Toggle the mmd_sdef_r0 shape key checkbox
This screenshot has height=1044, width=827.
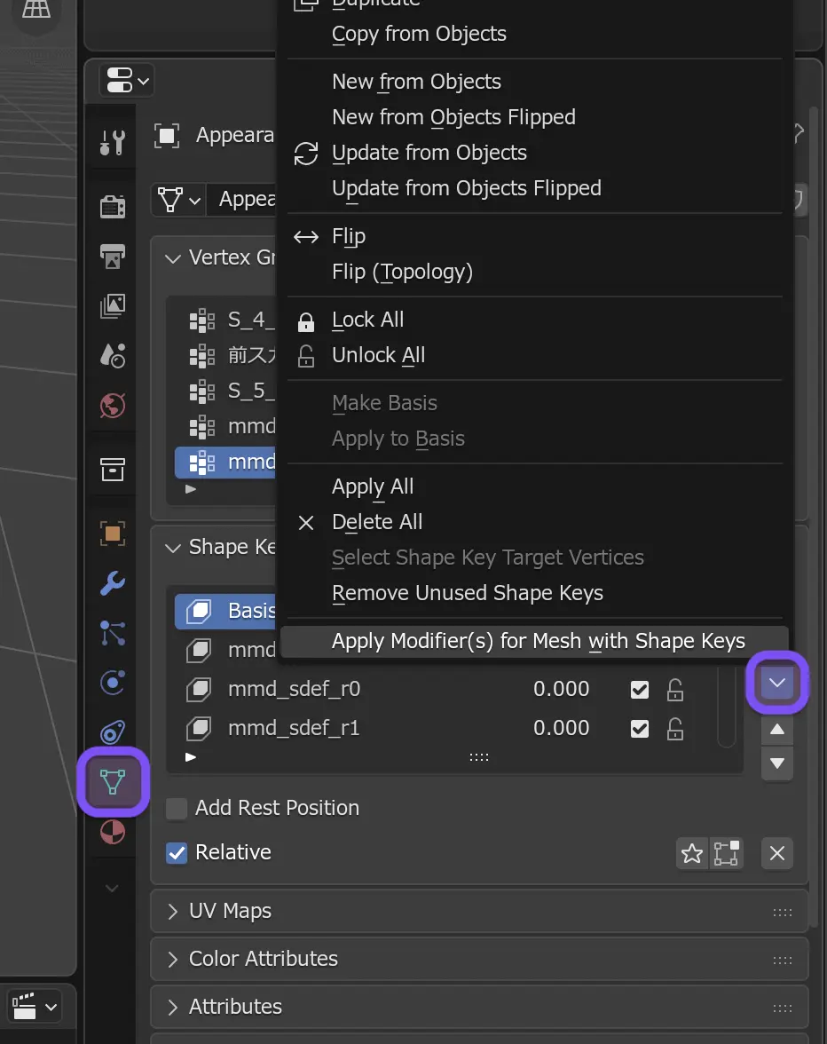pyautogui.click(x=640, y=690)
